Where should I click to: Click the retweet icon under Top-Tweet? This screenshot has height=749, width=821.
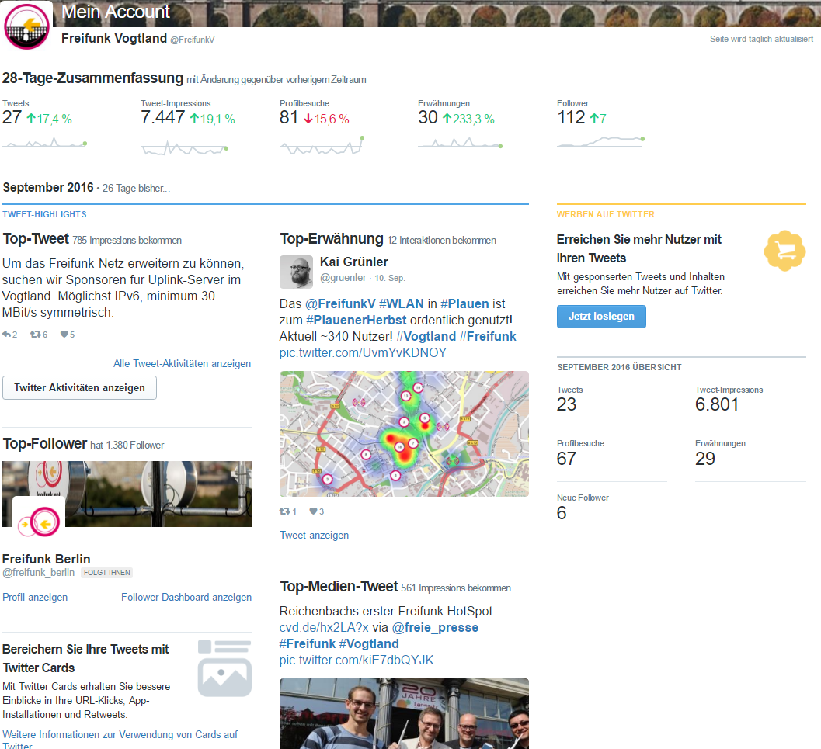[x=35, y=335]
